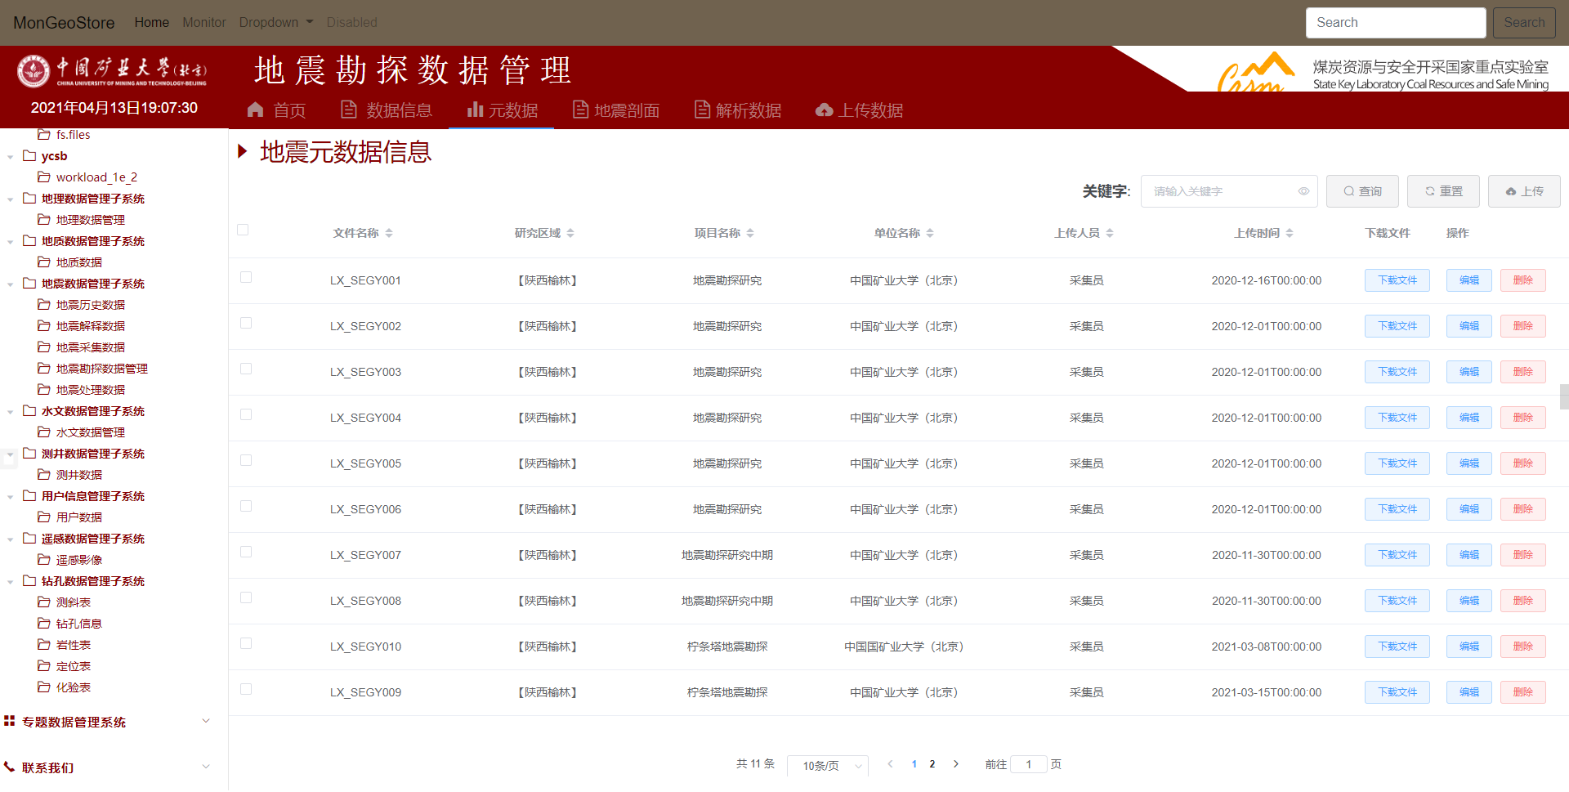Open the Dropdown menu in top navbar
Screen dimensions: 1569x792
pos(275,22)
